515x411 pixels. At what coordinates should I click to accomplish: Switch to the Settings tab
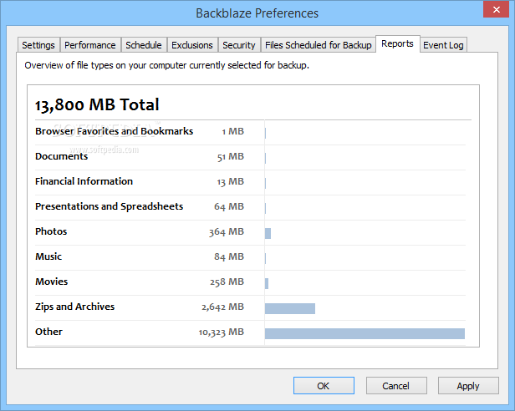click(38, 45)
